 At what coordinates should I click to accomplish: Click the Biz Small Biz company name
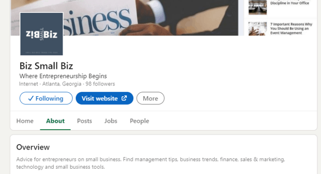tap(46, 66)
